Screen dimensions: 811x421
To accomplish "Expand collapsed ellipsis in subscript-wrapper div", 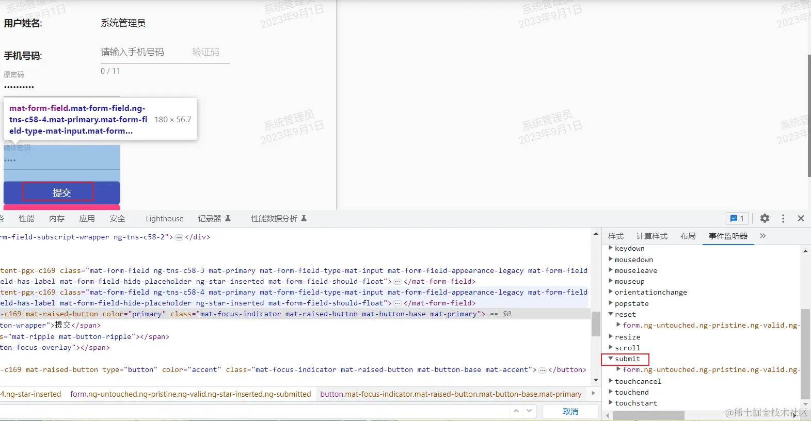I will [179, 237].
